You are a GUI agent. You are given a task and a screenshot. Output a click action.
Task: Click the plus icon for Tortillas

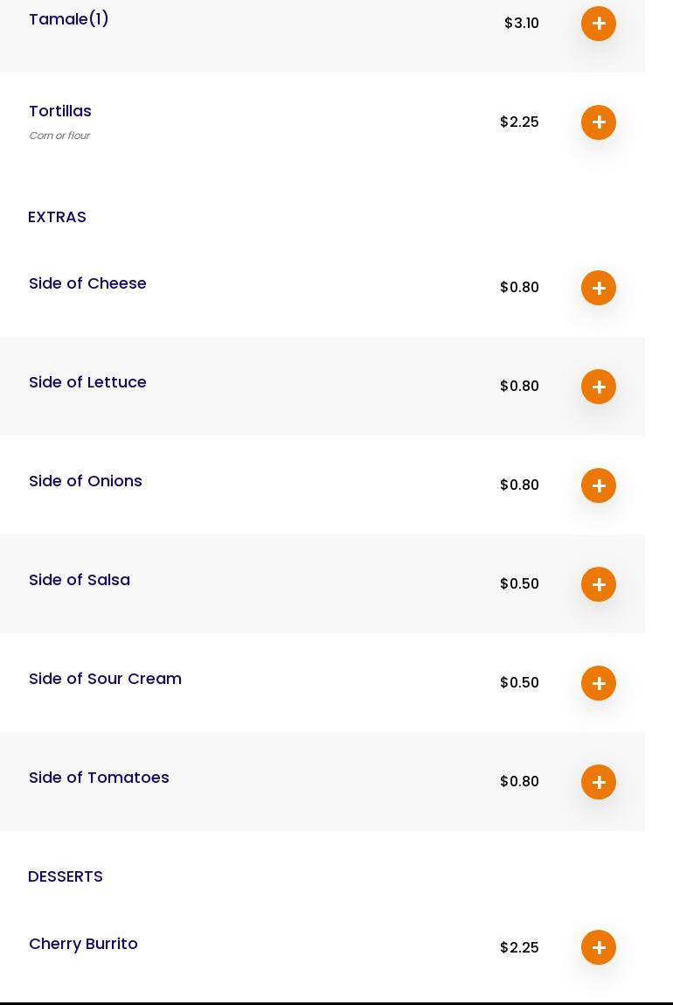point(599,122)
